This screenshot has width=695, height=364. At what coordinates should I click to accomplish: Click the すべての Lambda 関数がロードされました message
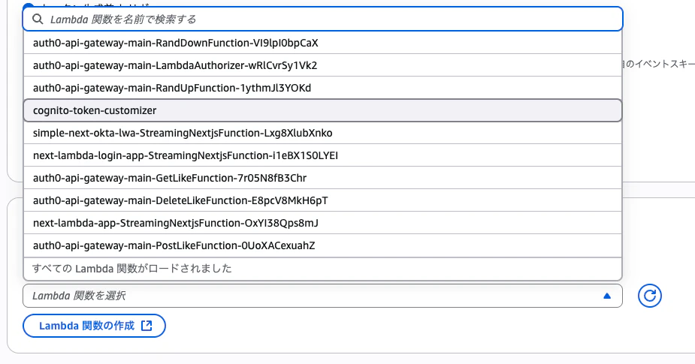(132, 269)
